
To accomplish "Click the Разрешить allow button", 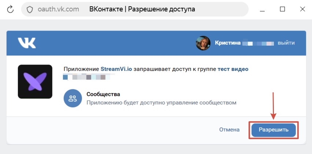I will click(x=274, y=130).
